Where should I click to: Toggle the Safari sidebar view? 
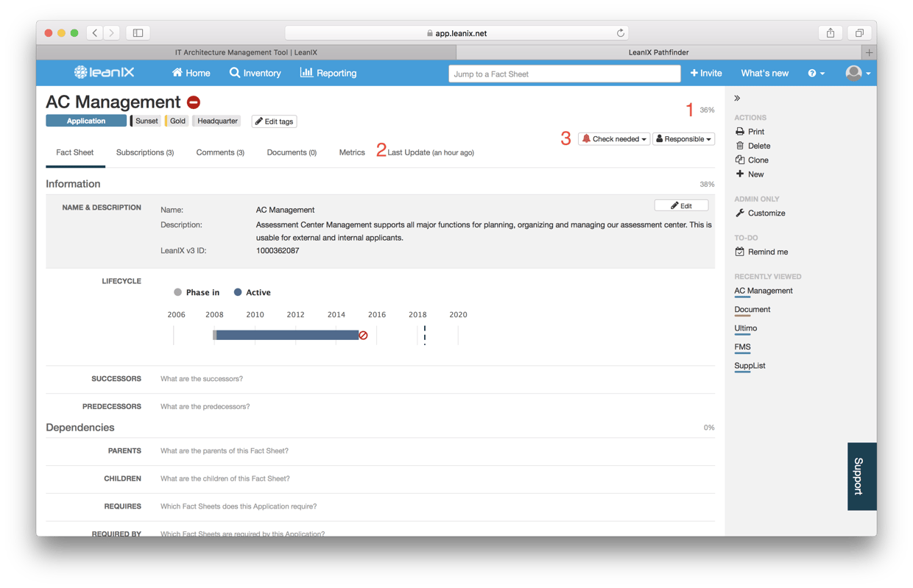[x=138, y=33]
